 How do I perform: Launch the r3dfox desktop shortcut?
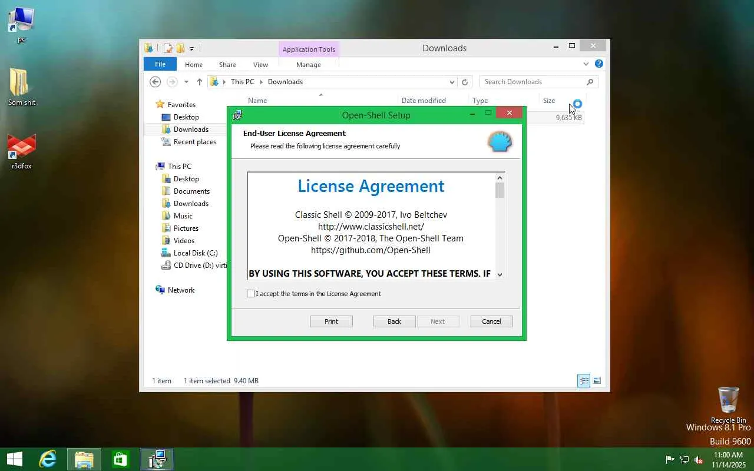[21, 152]
